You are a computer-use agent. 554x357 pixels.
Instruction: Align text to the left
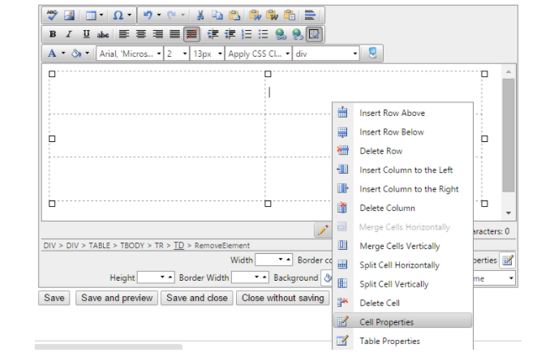[123, 34]
